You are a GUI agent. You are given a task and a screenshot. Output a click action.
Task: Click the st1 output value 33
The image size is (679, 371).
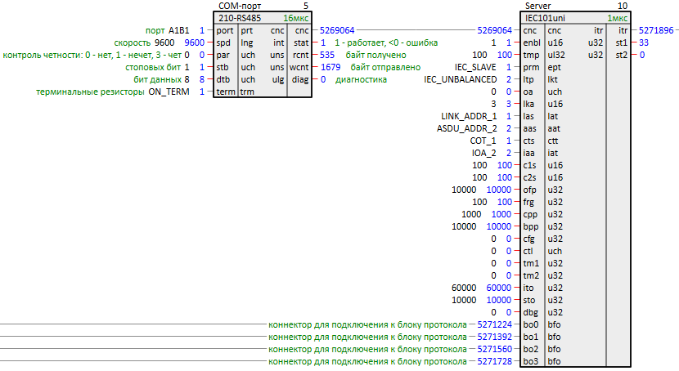click(645, 42)
